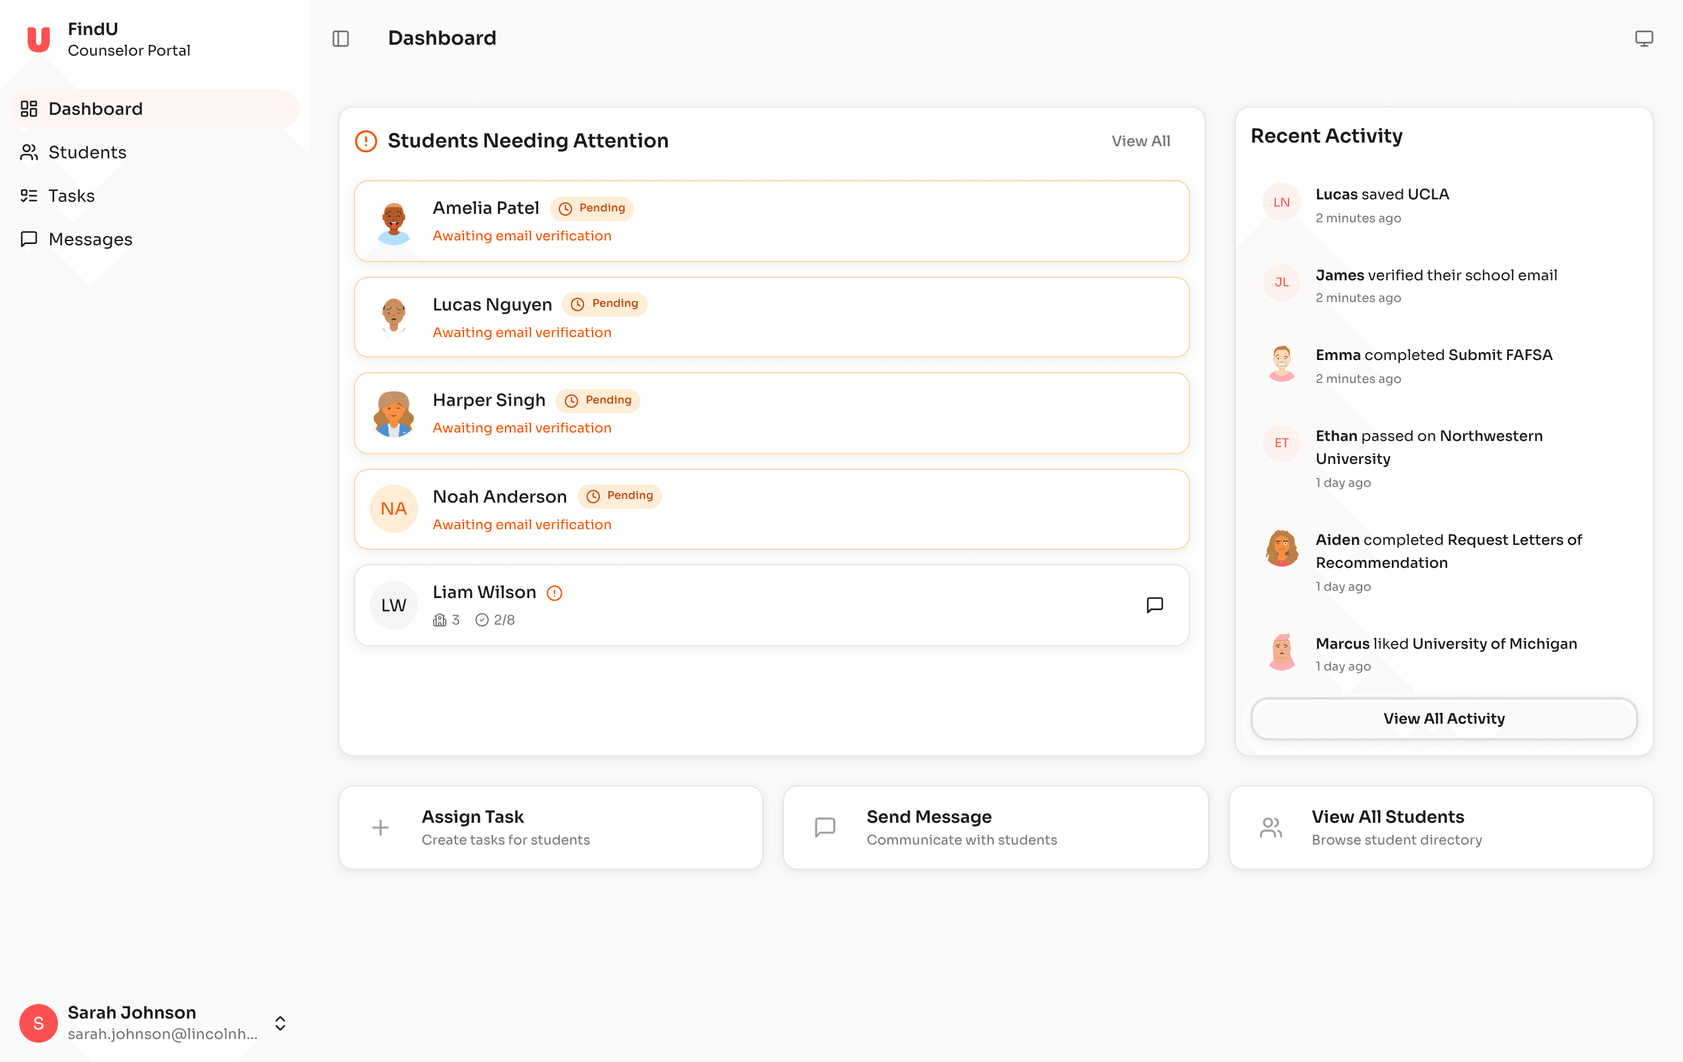Open Send Message quick action card

click(996, 826)
